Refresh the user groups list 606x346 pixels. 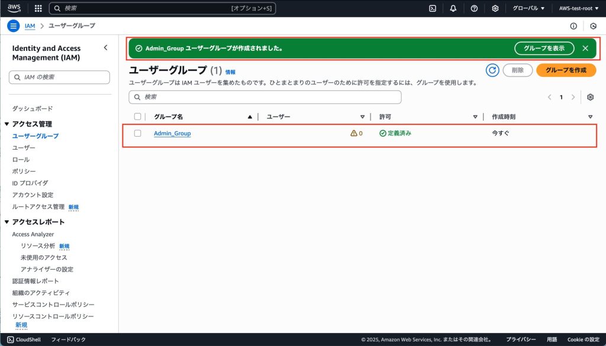point(492,70)
